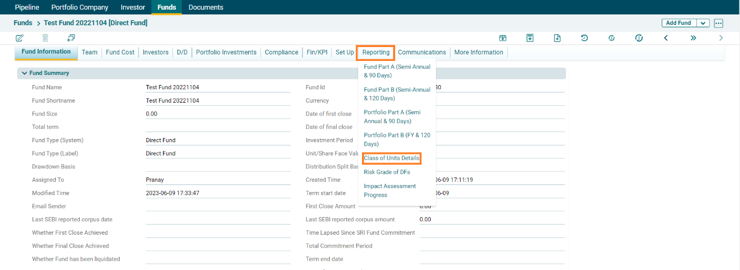Click the delete trash can icon
This screenshot has height=270, width=740.
[x=46, y=38]
